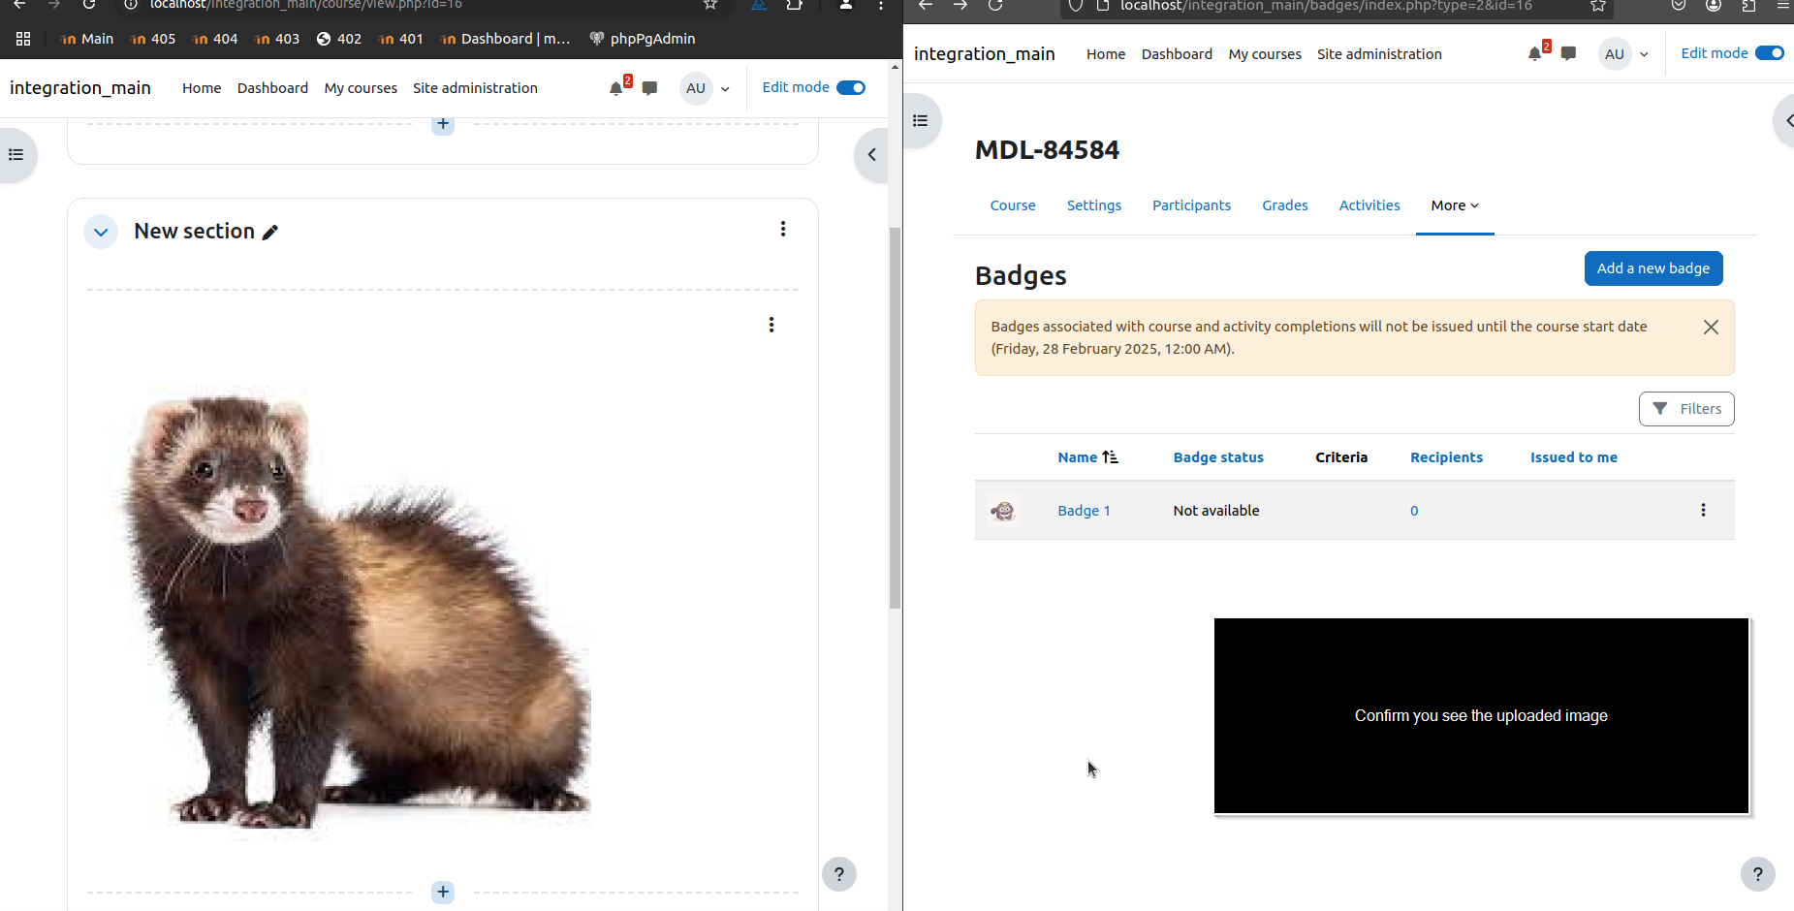Edit the New section title pencil
The height and width of the screenshot is (911, 1794).
click(270, 233)
